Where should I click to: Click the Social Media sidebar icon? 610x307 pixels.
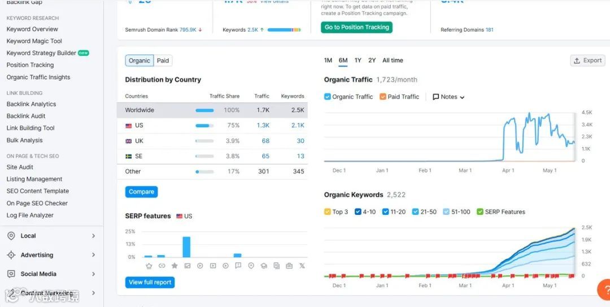11,274
